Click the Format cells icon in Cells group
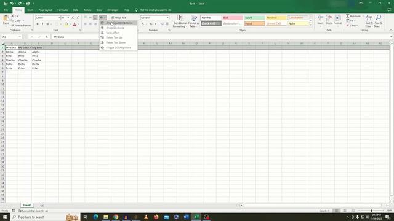The image size is (394, 221). pos(338,18)
